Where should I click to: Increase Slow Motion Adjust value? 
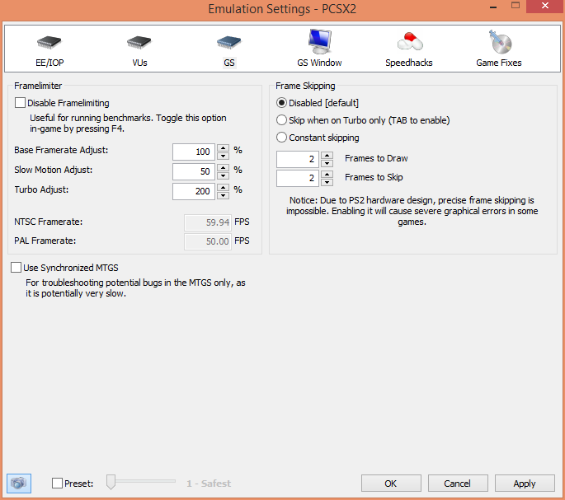tap(224, 167)
